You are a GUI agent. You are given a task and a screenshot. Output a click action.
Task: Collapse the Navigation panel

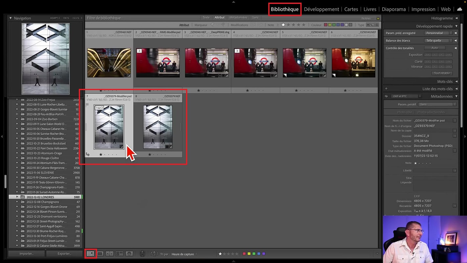tap(11, 18)
